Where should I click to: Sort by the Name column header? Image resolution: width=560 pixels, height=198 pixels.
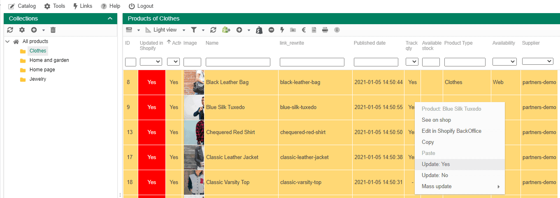pos(212,43)
